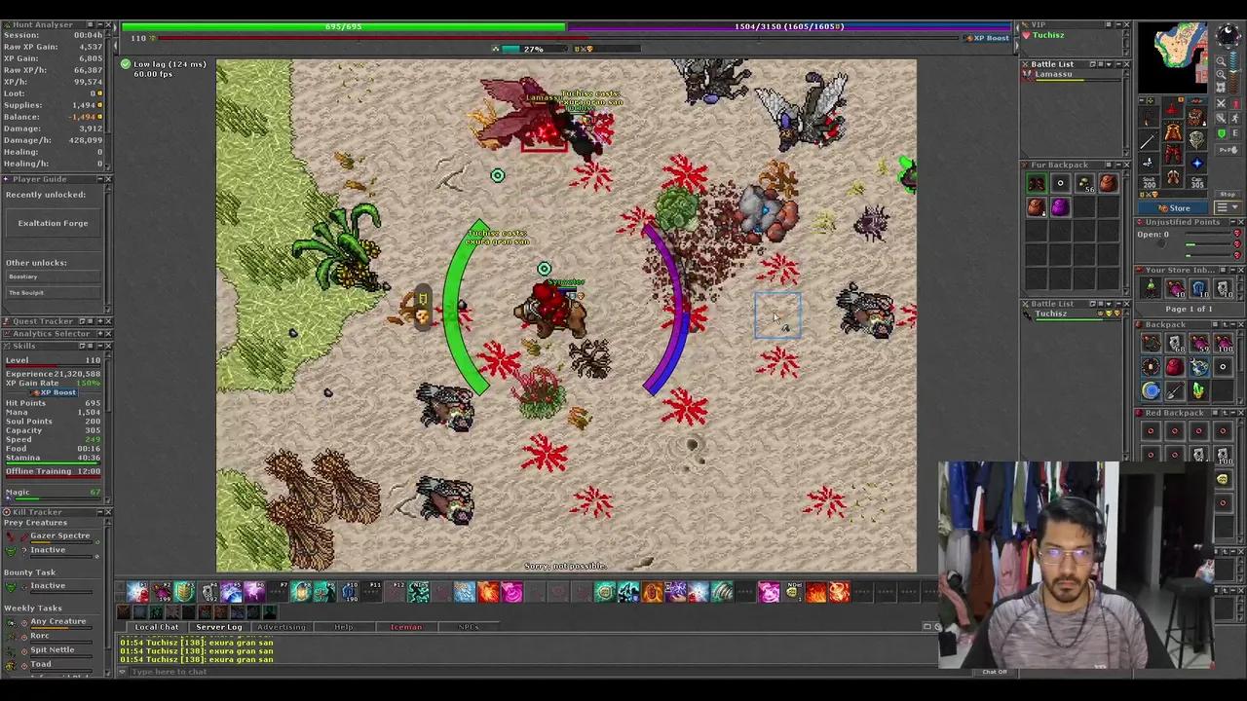This screenshot has height=701, width=1247.
Task: Enable stand while fighting mode
Action: pos(1235,103)
